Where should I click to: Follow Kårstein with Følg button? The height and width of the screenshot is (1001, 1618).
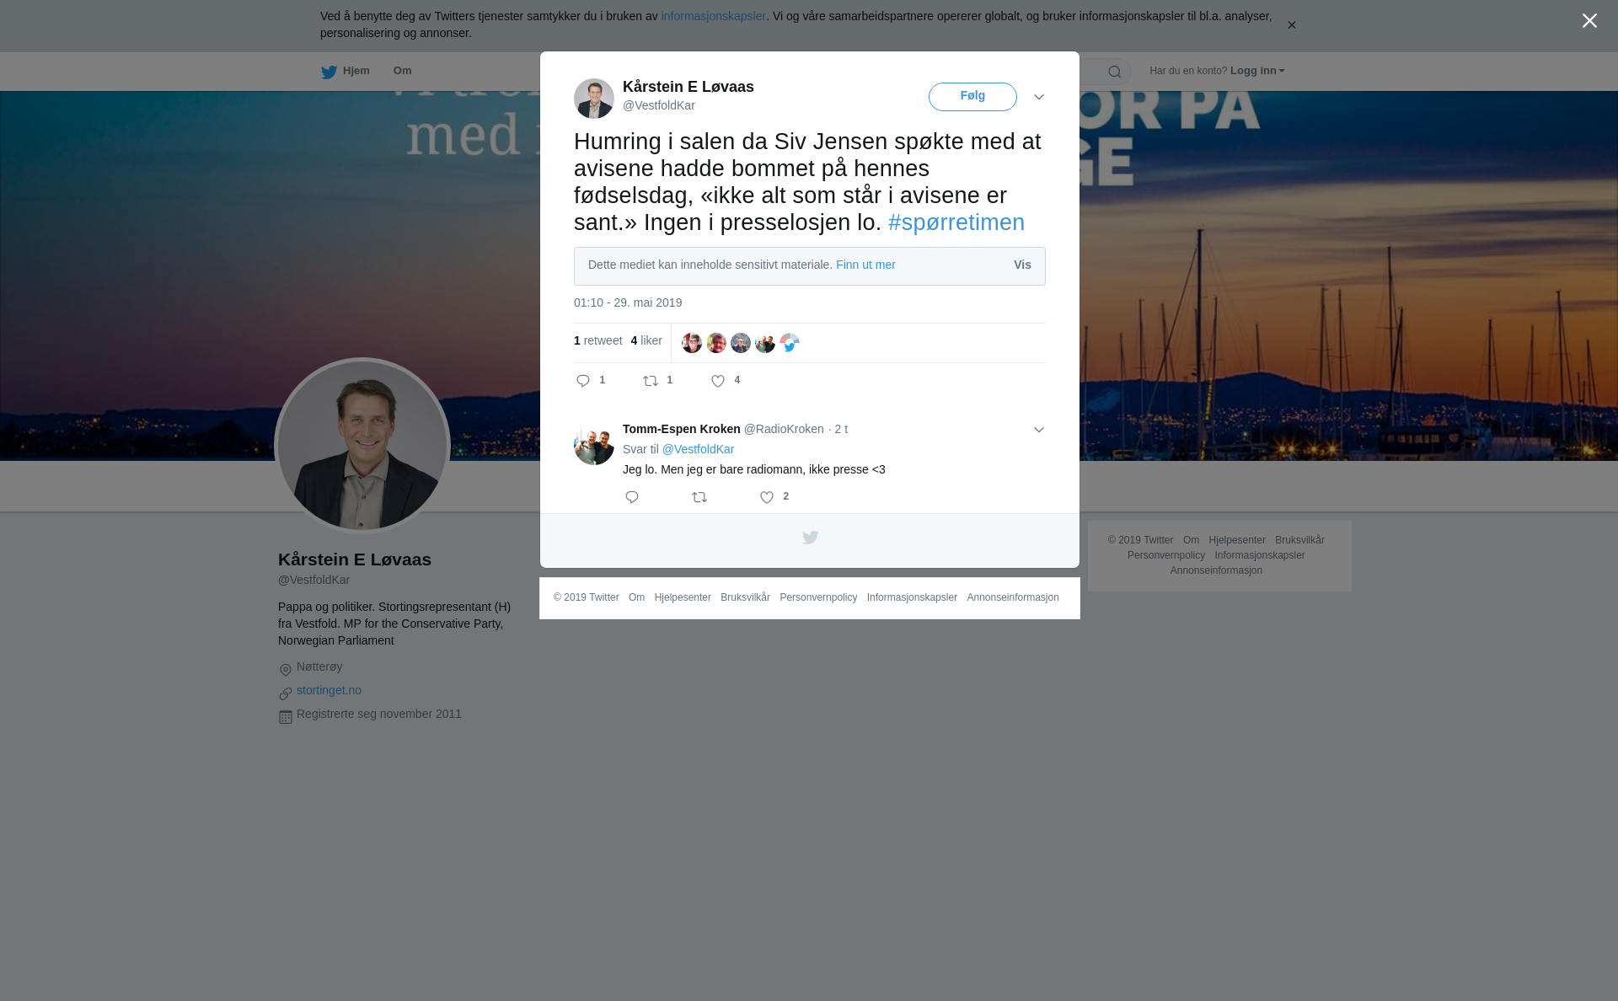click(972, 96)
